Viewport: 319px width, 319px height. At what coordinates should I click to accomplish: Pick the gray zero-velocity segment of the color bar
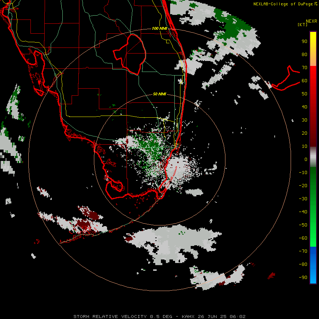pyautogui.click(x=313, y=157)
